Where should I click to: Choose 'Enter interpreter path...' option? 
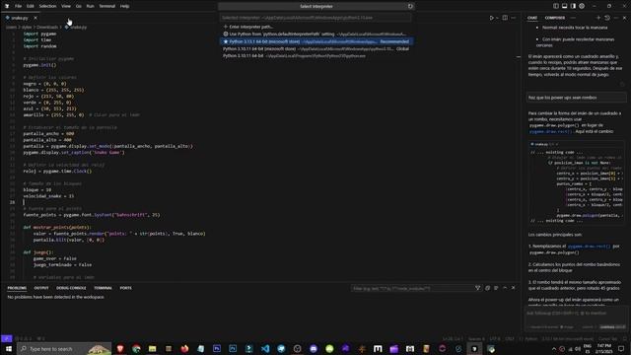coord(315,27)
